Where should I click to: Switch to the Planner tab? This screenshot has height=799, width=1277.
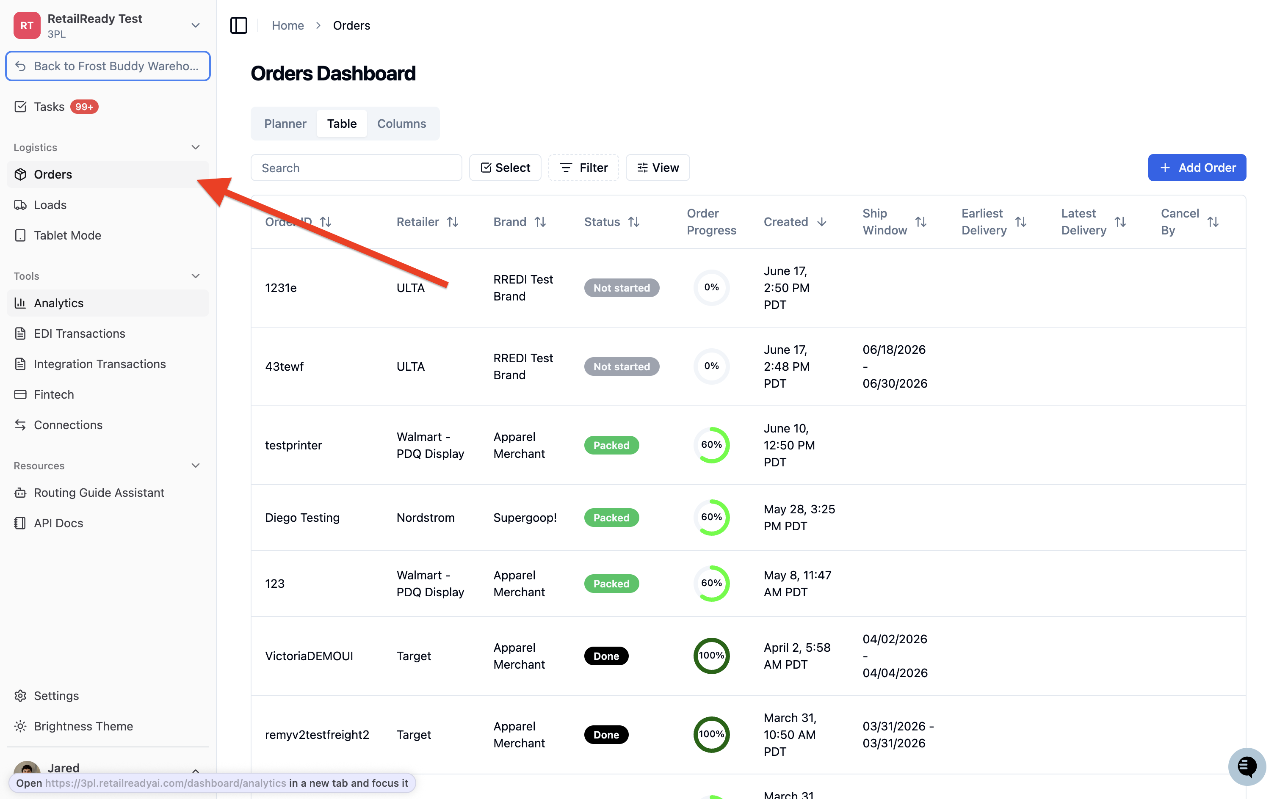coord(285,124)
